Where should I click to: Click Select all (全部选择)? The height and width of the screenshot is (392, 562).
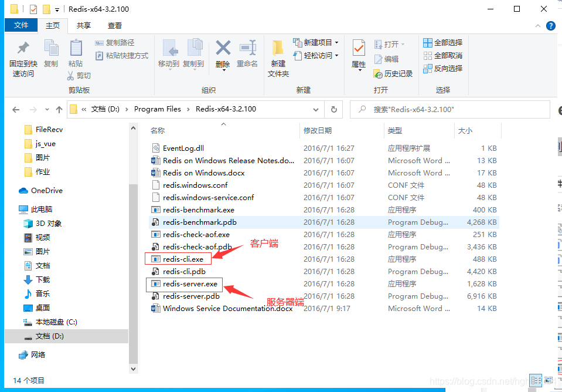point(443,43)
